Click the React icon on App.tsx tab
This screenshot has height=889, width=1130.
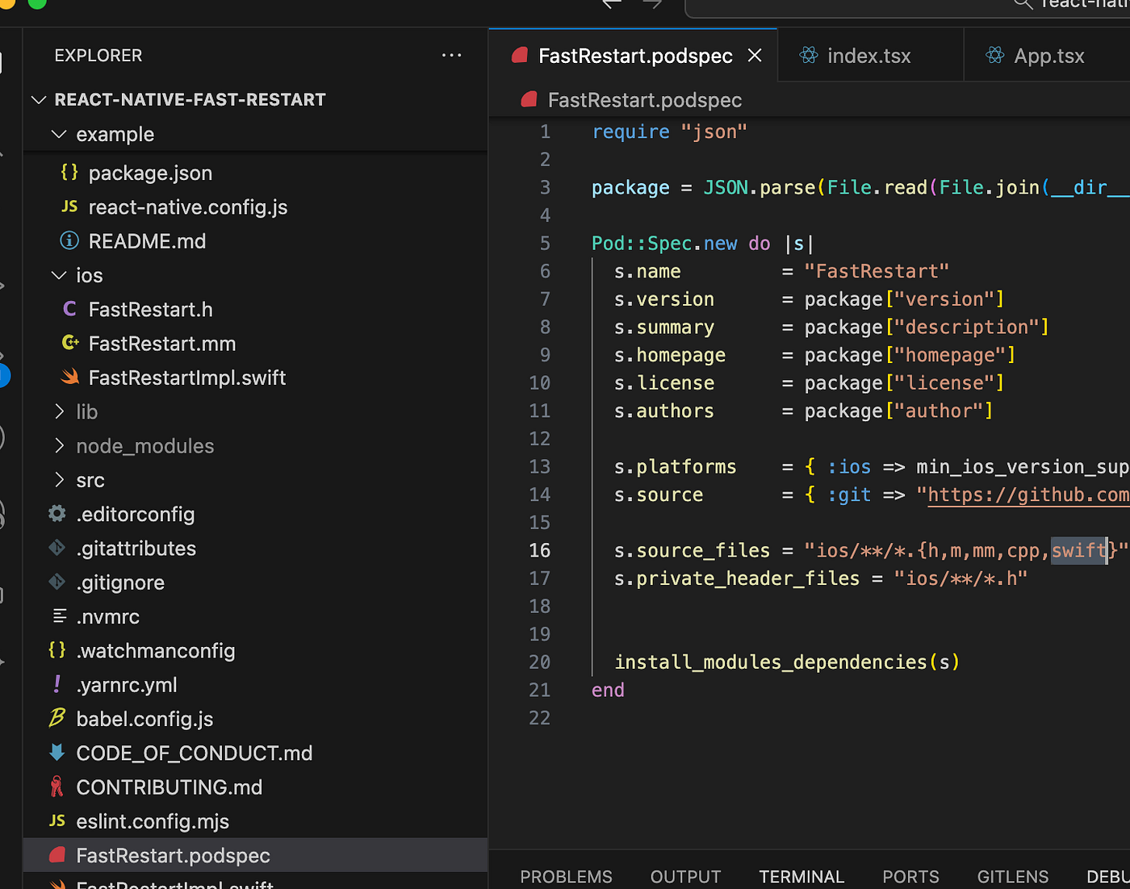(995, 55)
